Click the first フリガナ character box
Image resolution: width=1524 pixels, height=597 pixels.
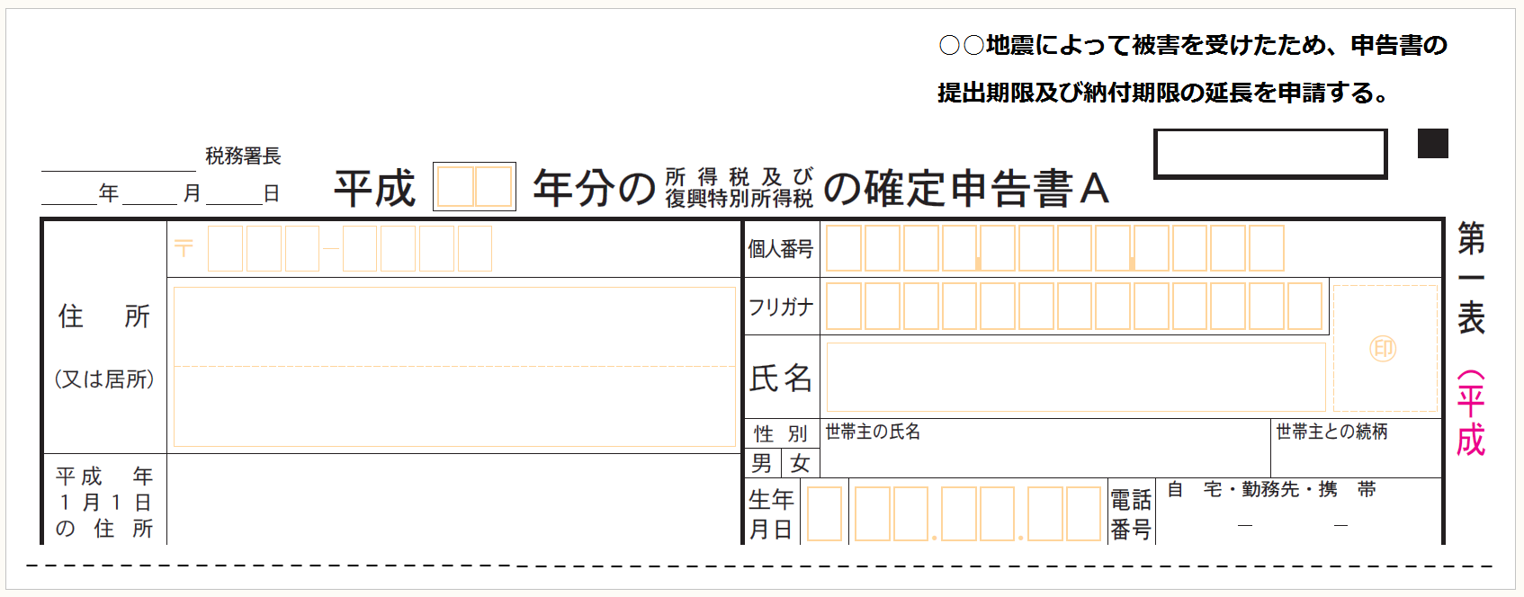click(x=844, y=306)
